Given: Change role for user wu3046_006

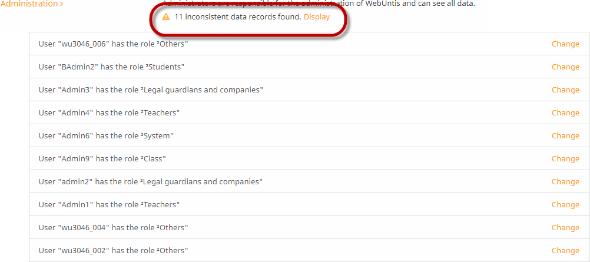Looking at the screenshot, I should [x=565, y=44].
